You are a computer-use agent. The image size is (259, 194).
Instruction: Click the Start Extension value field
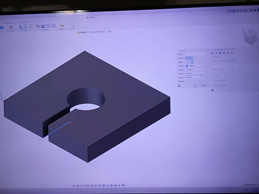pos(195,73)
